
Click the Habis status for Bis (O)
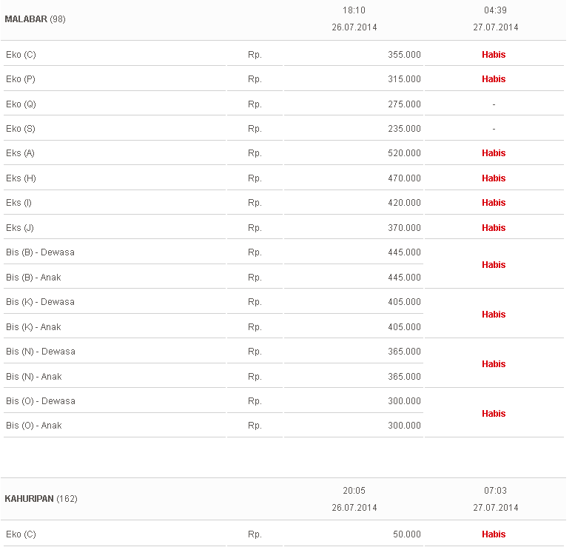pyautogui.click(x=494, y=414)
